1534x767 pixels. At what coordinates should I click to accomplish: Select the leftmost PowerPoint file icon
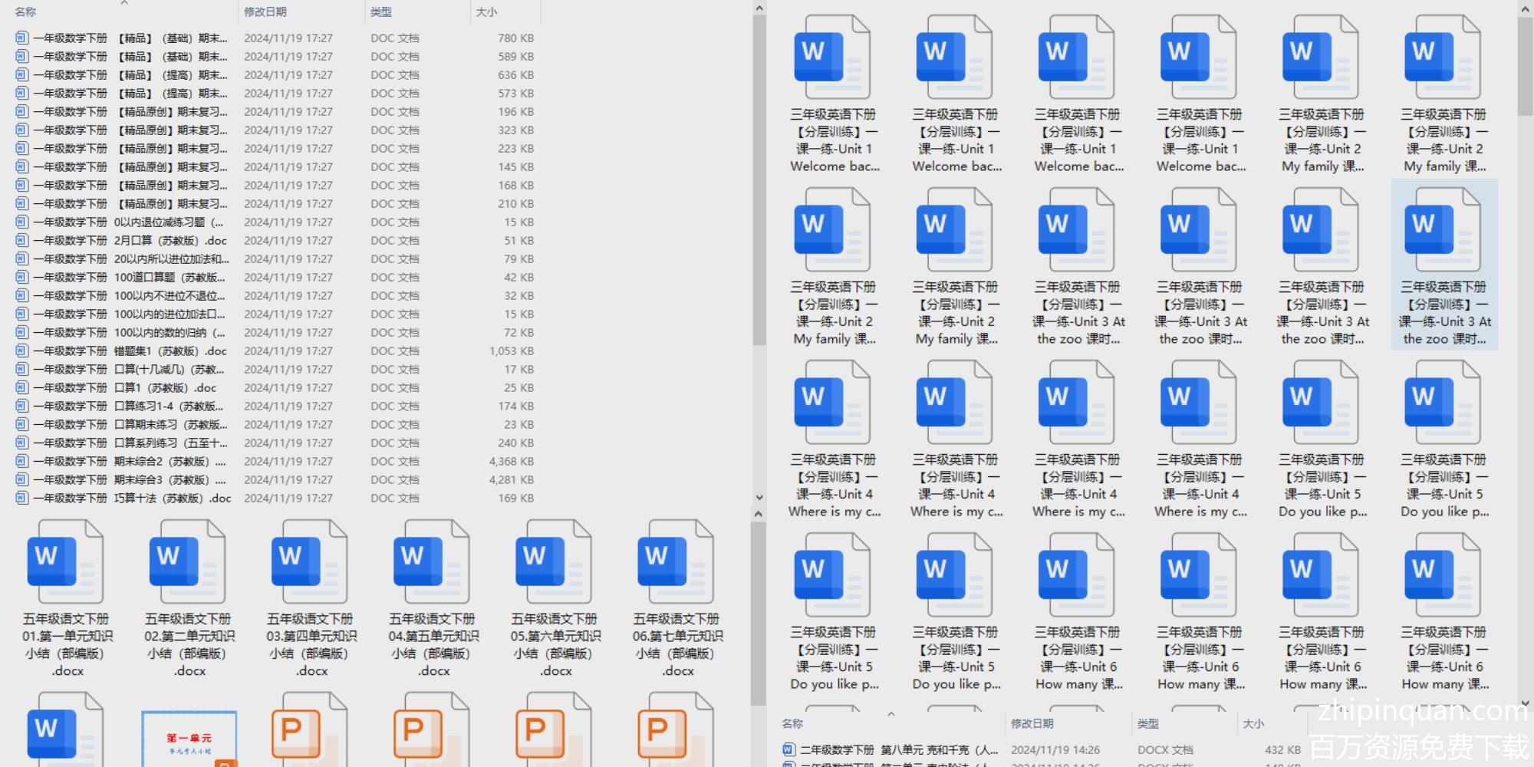coord(309,729)
